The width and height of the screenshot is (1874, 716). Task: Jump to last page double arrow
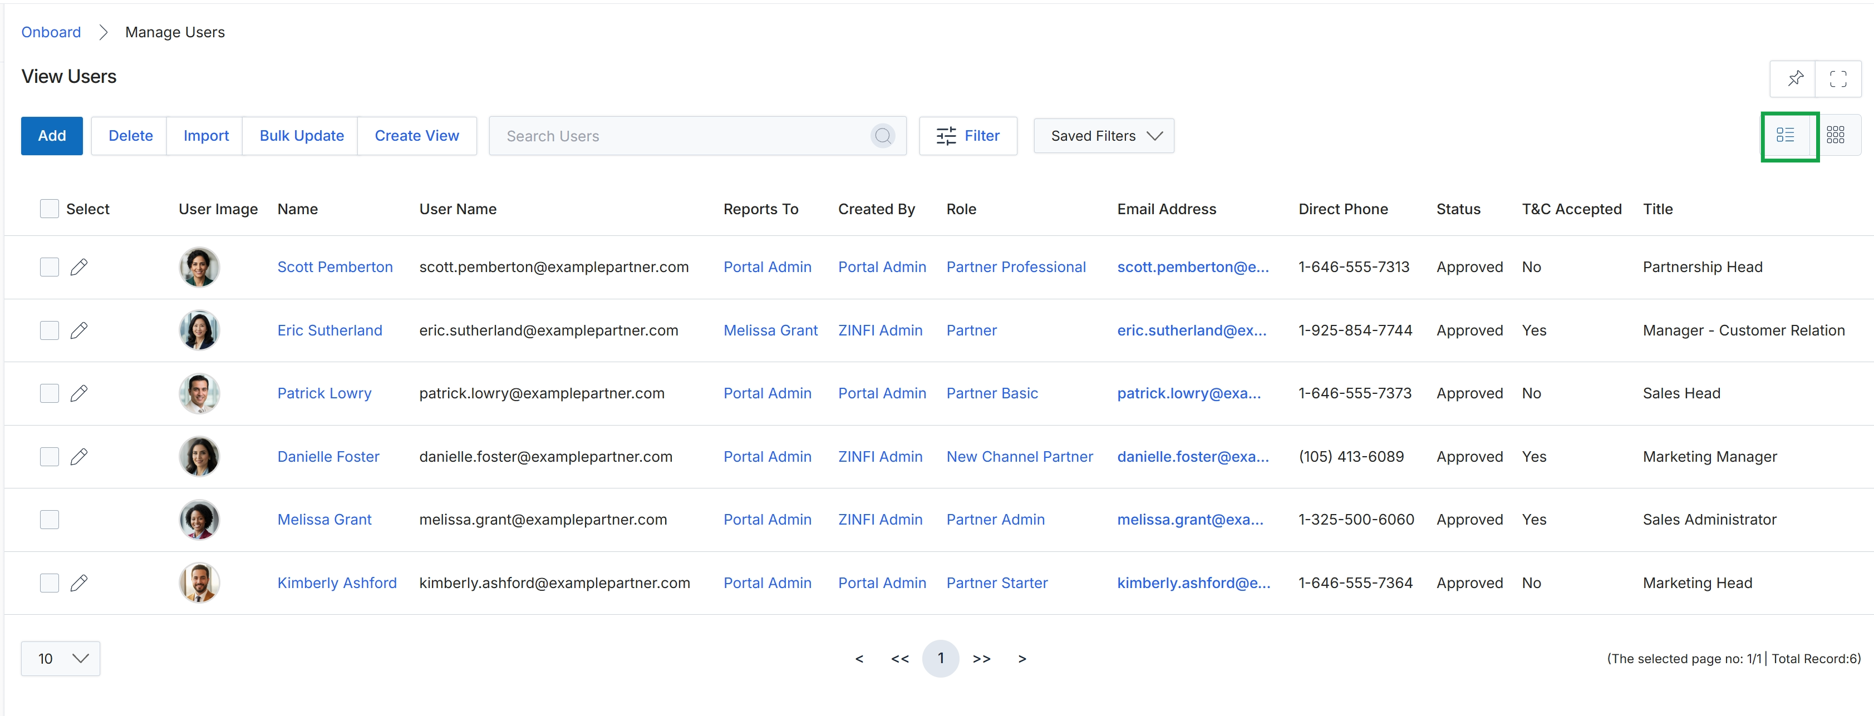[x=981, y=659]
